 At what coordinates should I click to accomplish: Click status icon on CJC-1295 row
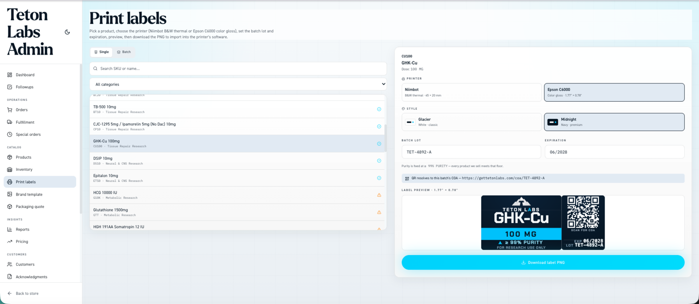point(379,126)
